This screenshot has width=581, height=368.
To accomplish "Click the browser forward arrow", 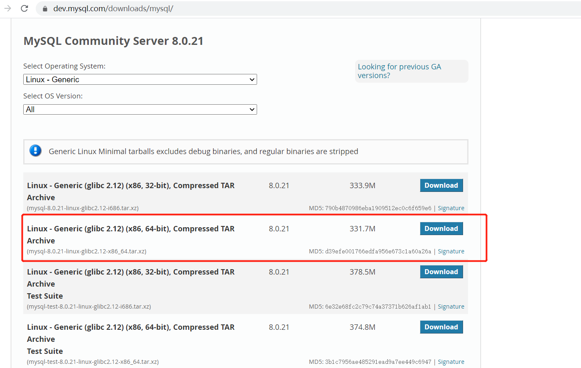I will [7, 8].
